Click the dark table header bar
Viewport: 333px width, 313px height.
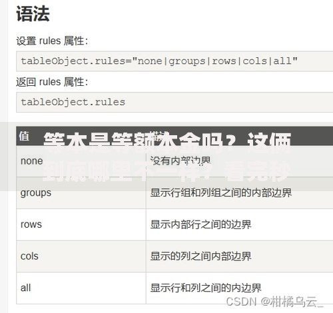tap(174, 136)
